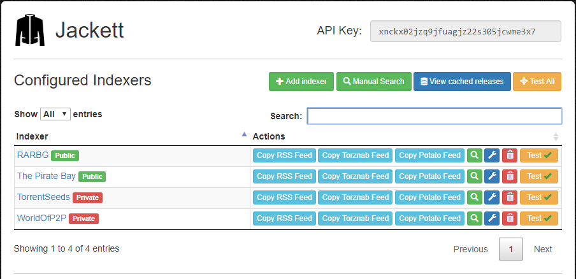
Task: Open The Pirate Bay indexer link
Action: coord(47,176)
